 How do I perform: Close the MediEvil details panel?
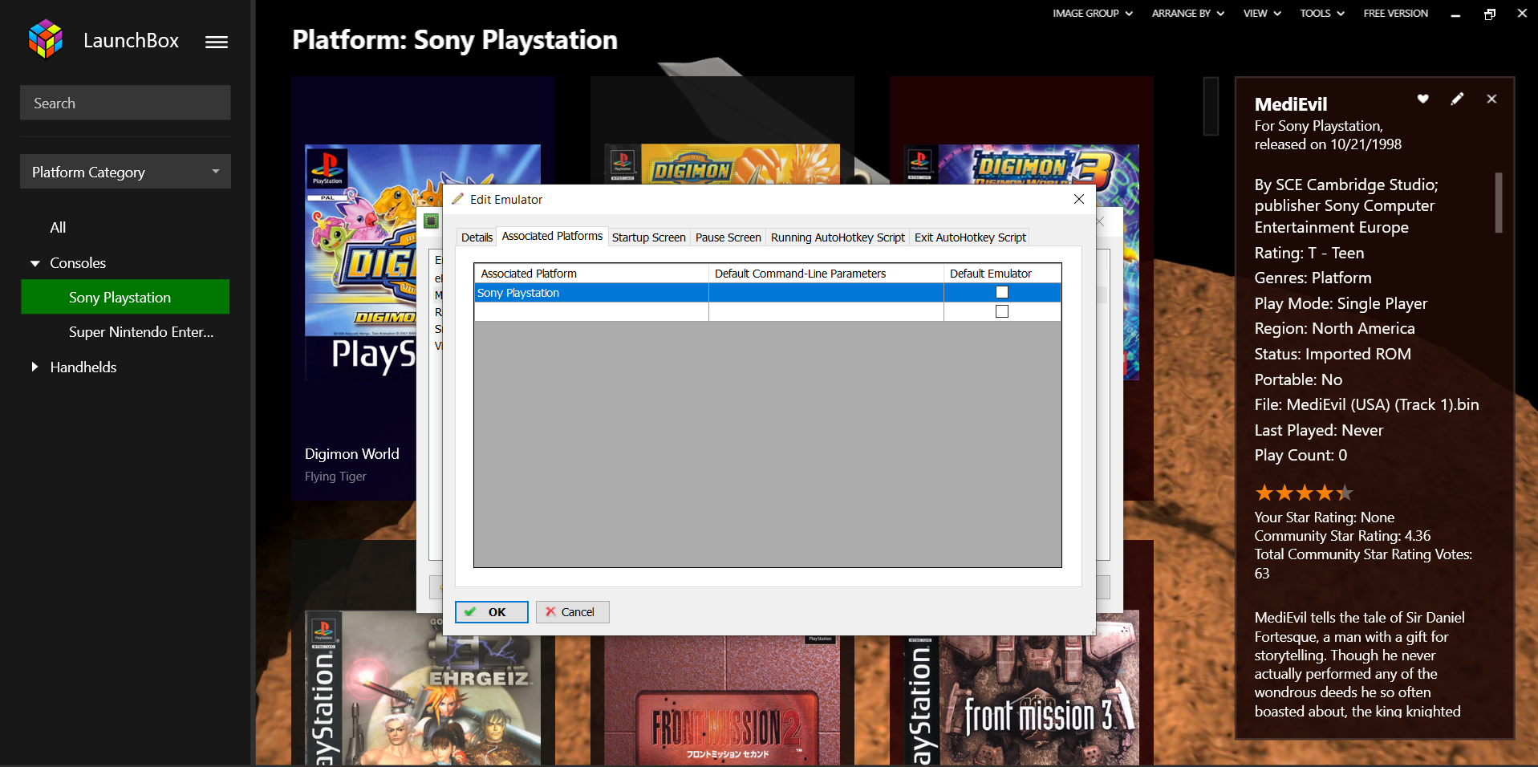[1491, 99]
